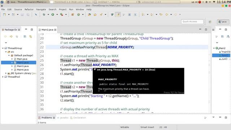
Task: Open the Window menu
Action: coord(80,9)
